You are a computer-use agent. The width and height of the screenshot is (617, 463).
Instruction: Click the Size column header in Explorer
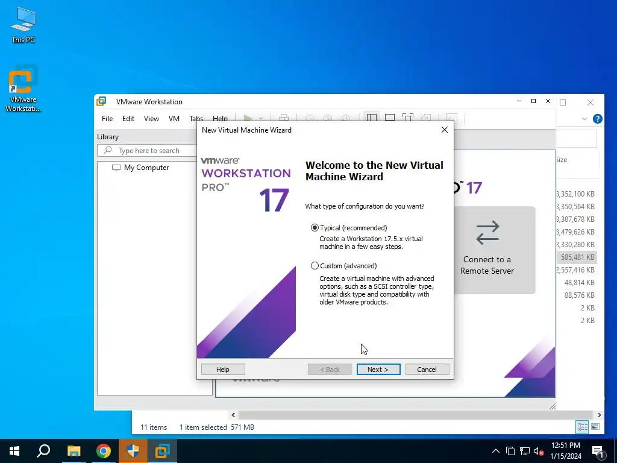562,160
